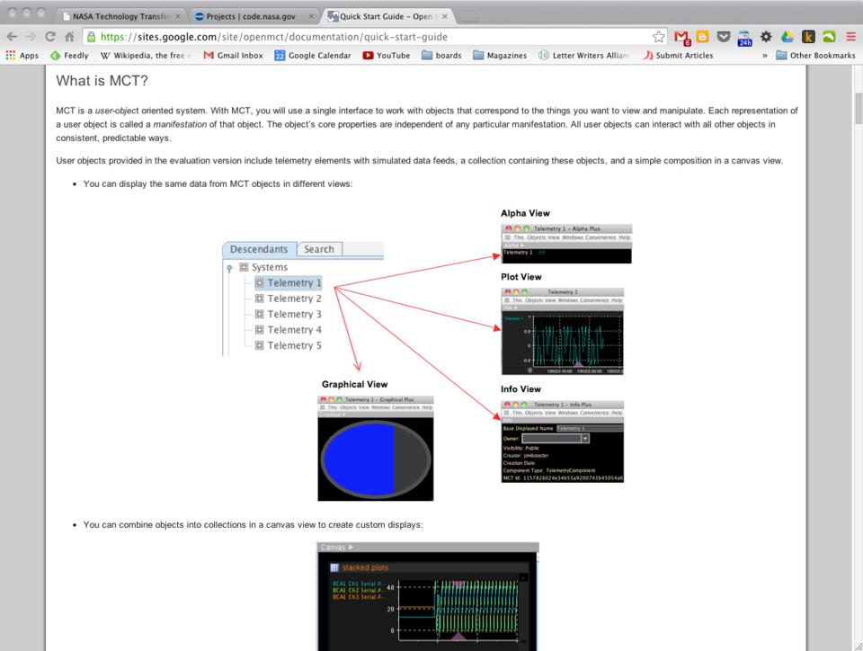This screenshot has width=863, height=651.
Task: Click the Plot View screenshot thumbnail
Action: 563,331
